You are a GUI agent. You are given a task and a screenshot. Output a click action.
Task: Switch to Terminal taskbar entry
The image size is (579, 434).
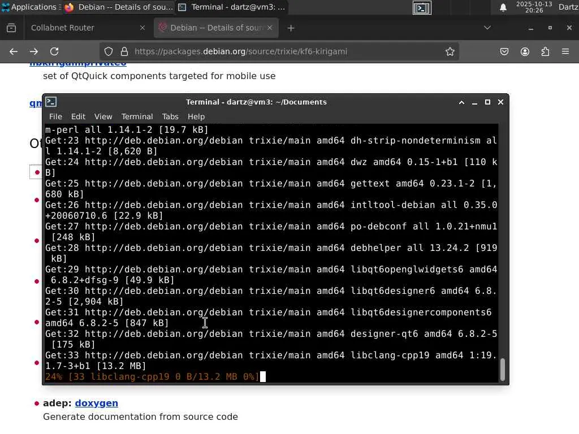coord(232,7)
